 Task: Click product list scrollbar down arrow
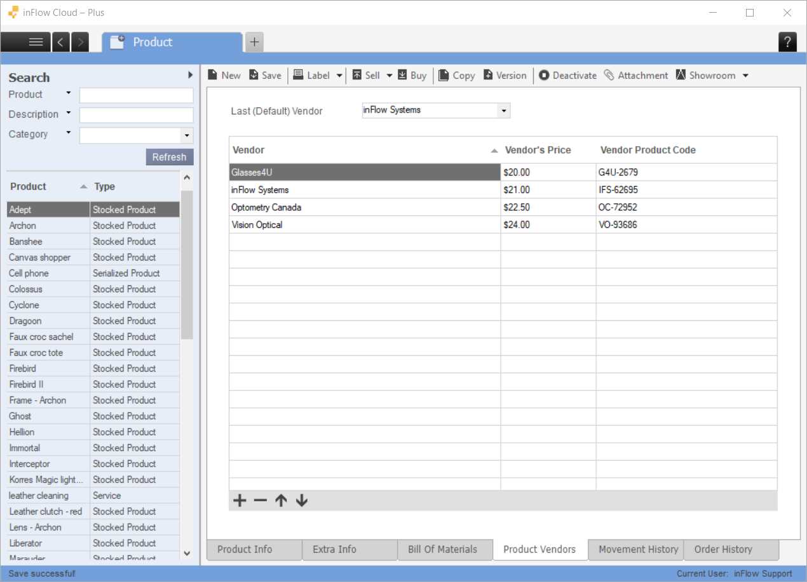click(187, 553)
